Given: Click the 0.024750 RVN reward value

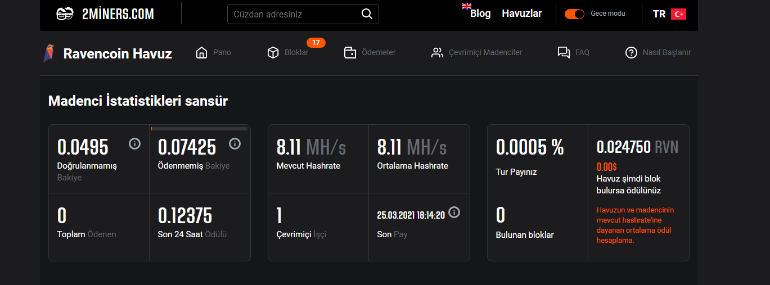Looking at the screenshot, I should (637, 147).
